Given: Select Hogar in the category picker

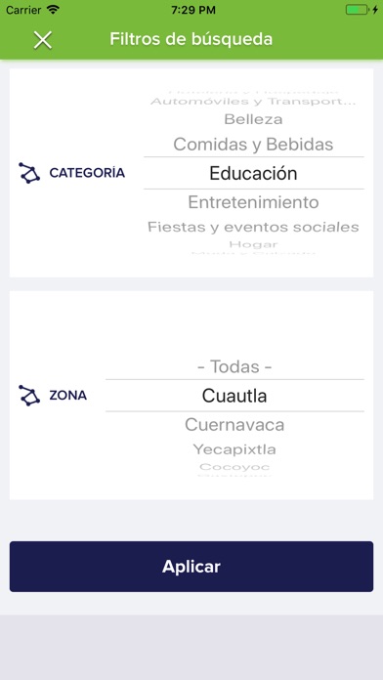Looking at the screenshot, I should point(253,244).
